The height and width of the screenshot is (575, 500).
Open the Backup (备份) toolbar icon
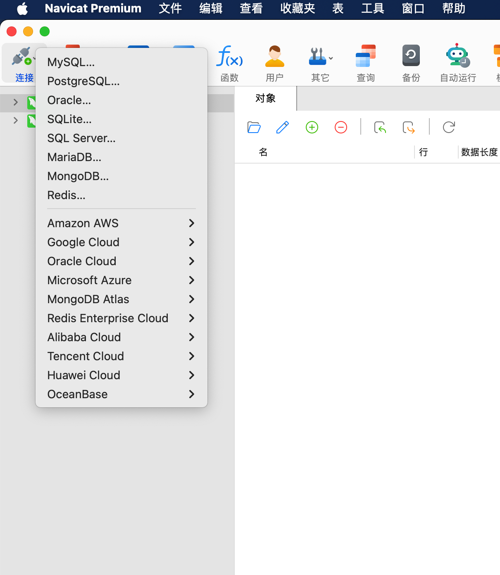pos(411,56)
